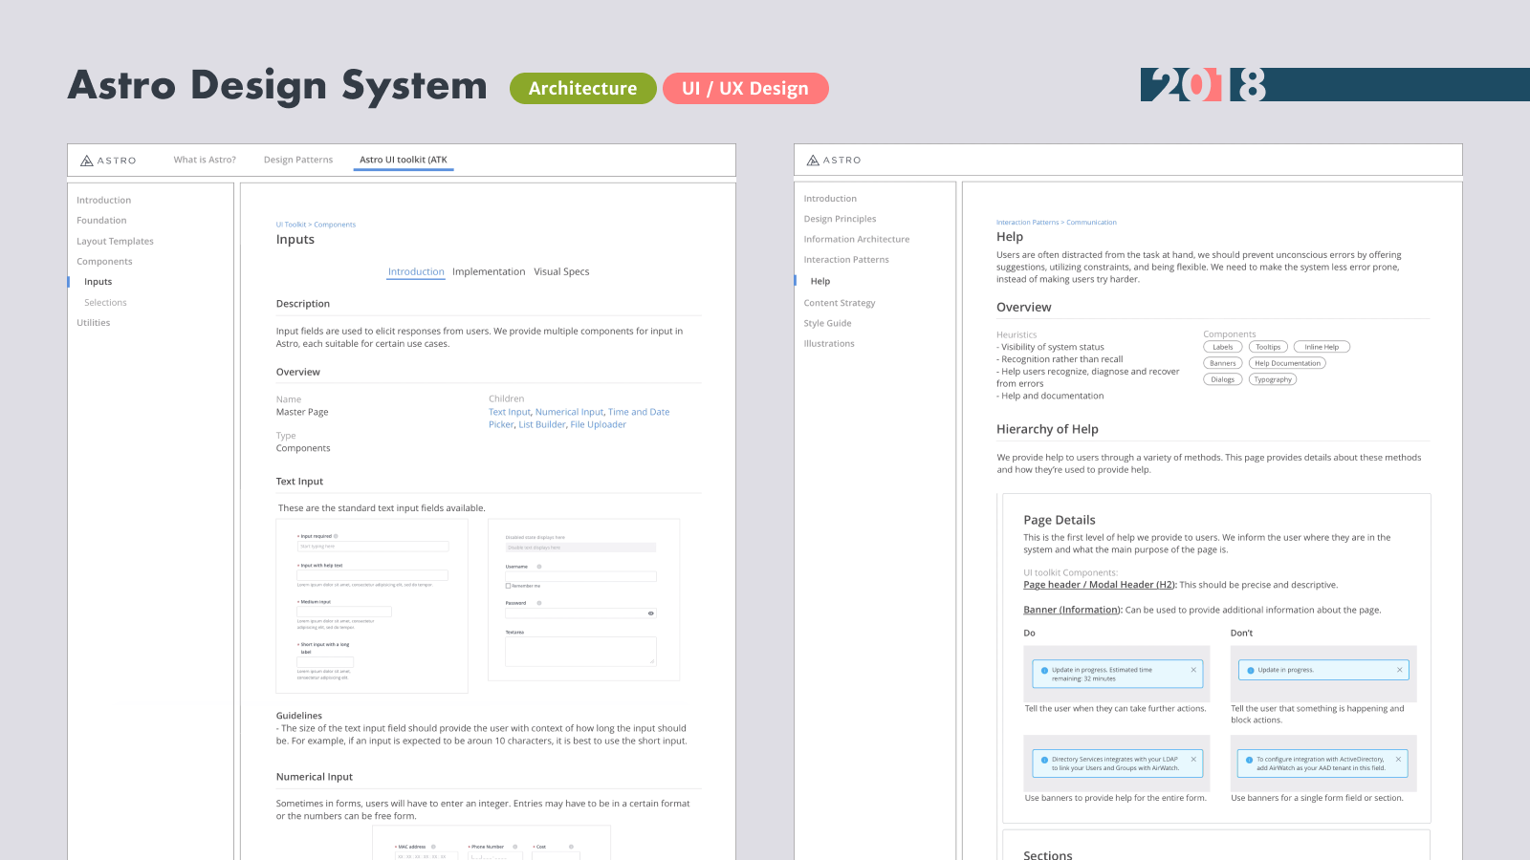This screenshot has width=1530, height=860.
Task: Open the Numerical Input link
Action: pyautogui.click(x=569, y=412)
